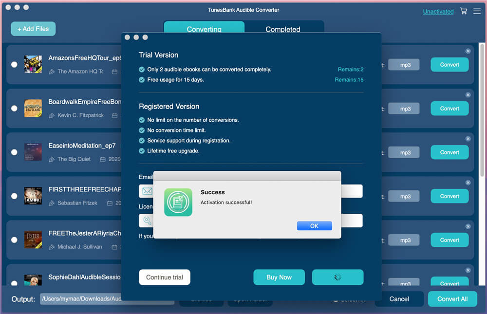Click the EaseintoMeditation cover thumbnail
Image resolution: width=487 pixels, height=314 pixels.
click(x=33, y=152)
